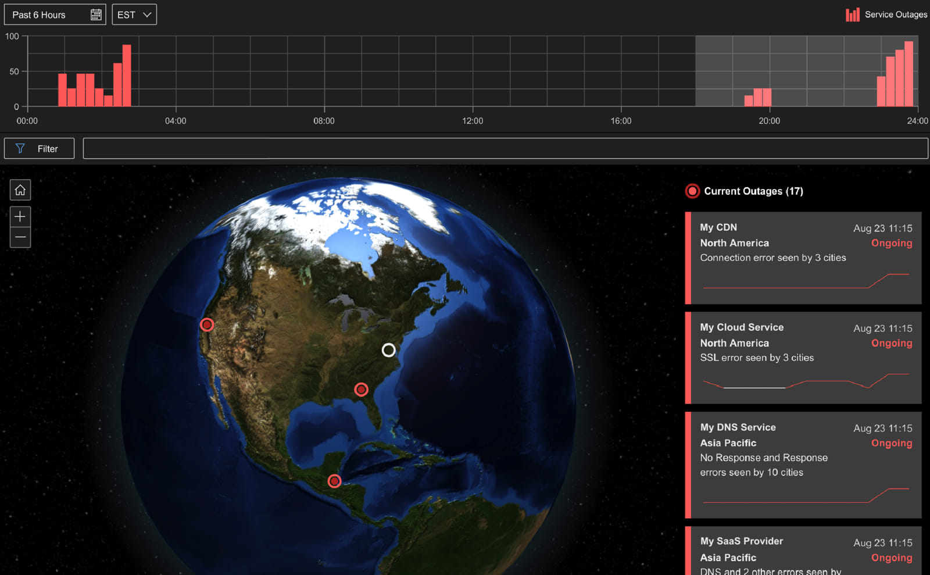Viewport: 930px width, 575px height.
Task: Click the My SaaS Provider 'Asia Pacific' region
Action: click(x=728, y=558)
